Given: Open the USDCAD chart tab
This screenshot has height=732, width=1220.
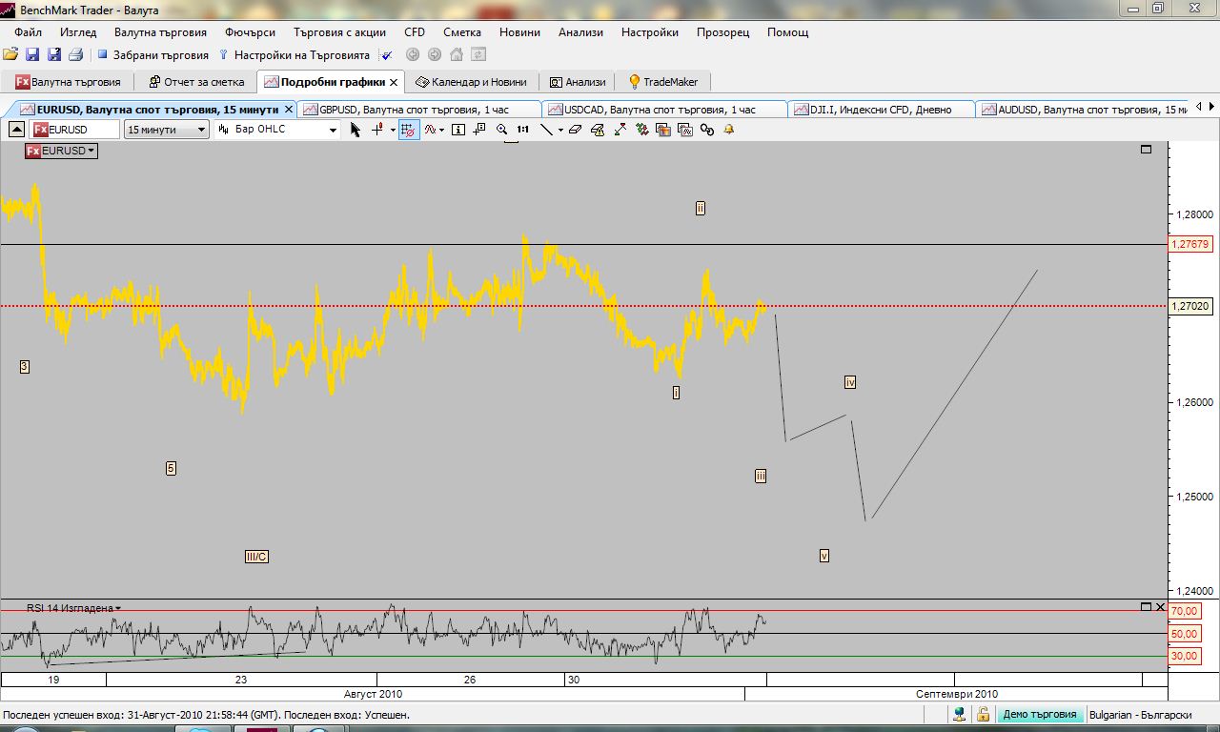Looking at the screenshot, I should coord(663,110).
